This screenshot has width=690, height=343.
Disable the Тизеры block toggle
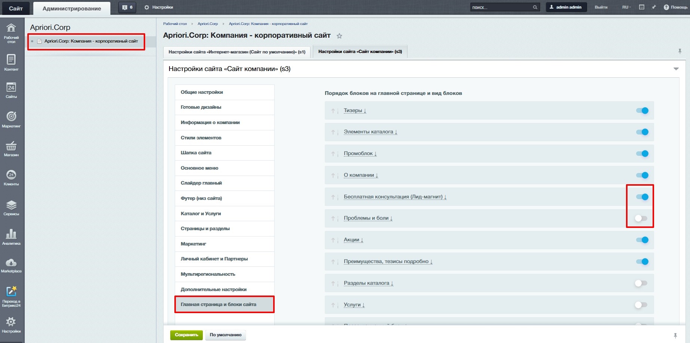(x=642, y=111)
